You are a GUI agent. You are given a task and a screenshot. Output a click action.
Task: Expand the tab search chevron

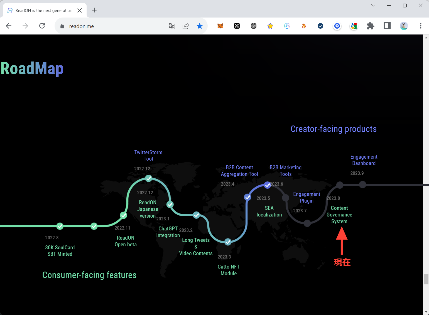[373, 6]
